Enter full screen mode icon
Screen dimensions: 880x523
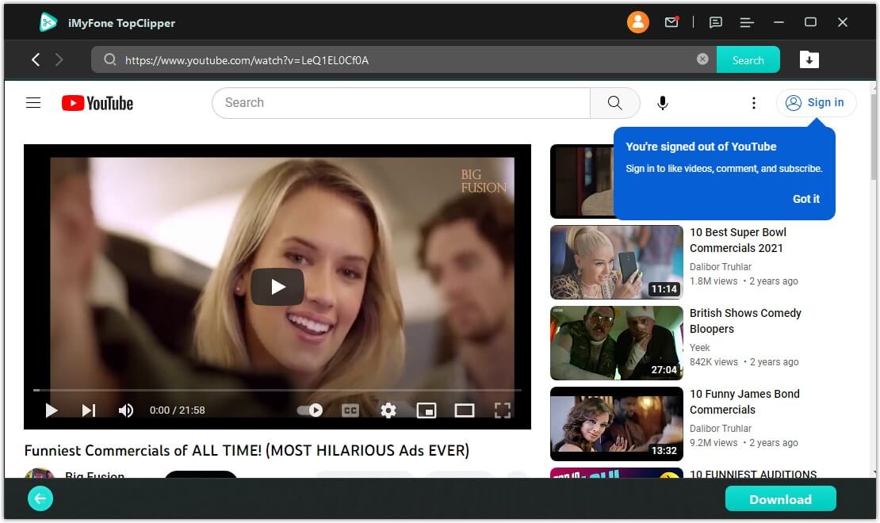pyautogui.click(x=503, y=410)
